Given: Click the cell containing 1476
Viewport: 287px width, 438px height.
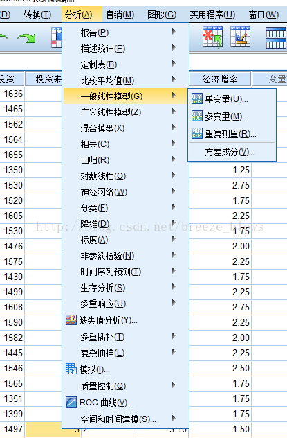Looking at the screenshot, I should click(12, 246).
